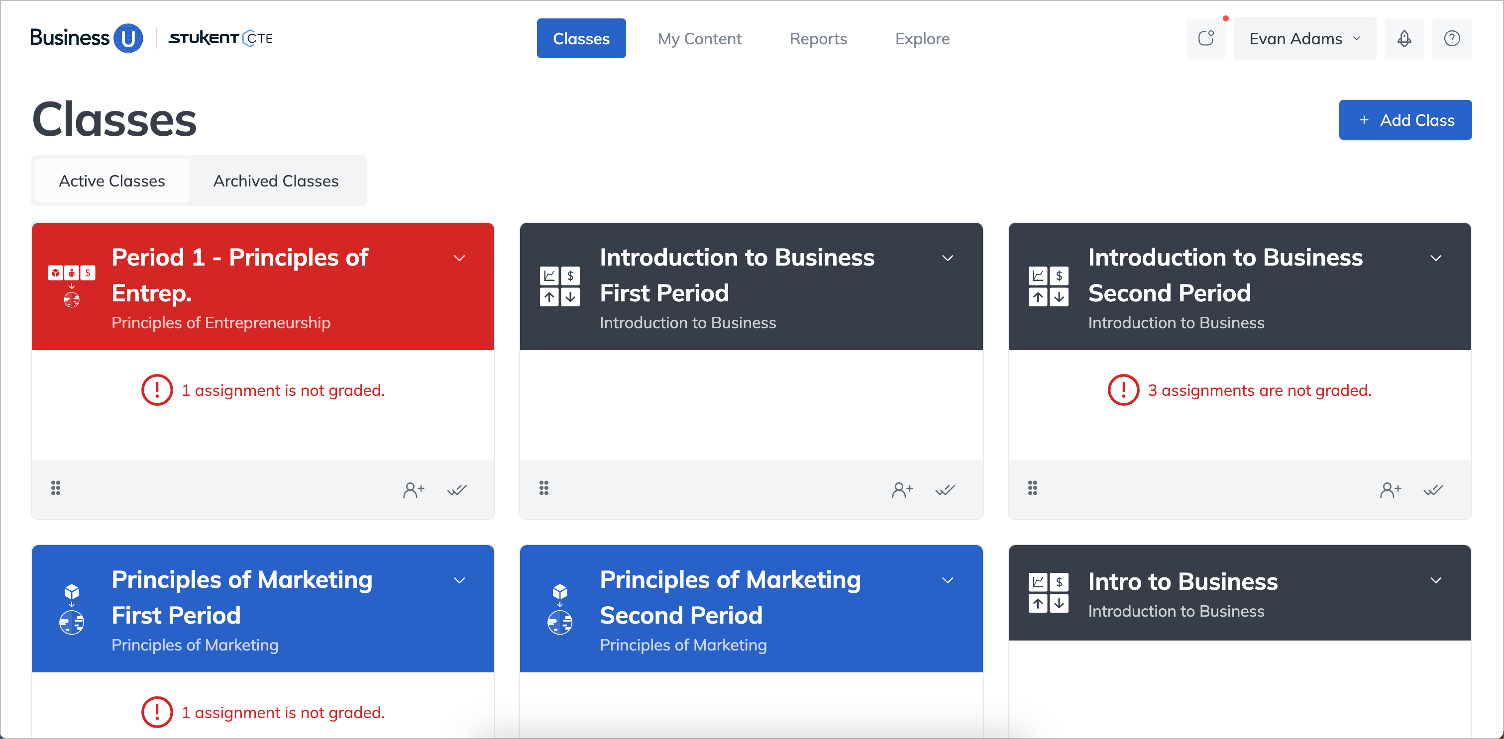Click '3 assignments are not graded' notice

pyautogui.click(x=1259, y=390)
